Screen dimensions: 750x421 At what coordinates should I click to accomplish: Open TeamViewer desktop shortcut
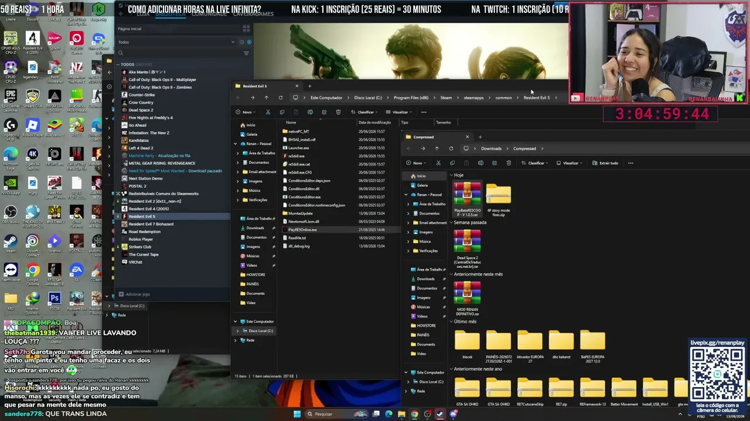click(x=10, y=273)
